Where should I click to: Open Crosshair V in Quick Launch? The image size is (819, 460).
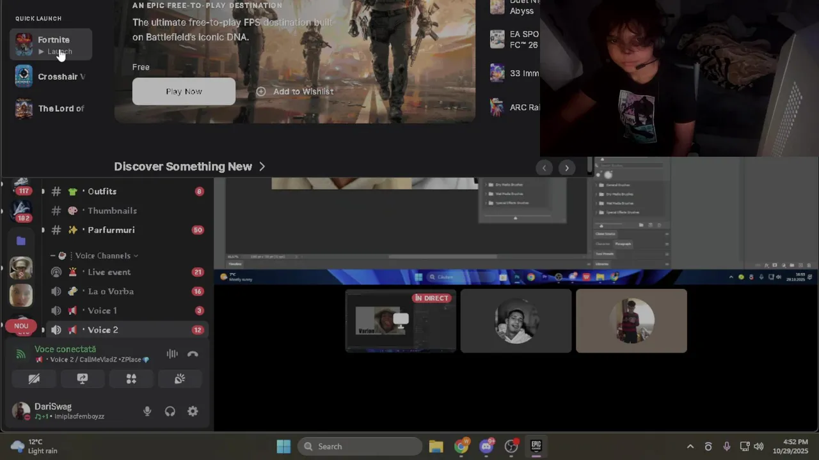[51, 77]
